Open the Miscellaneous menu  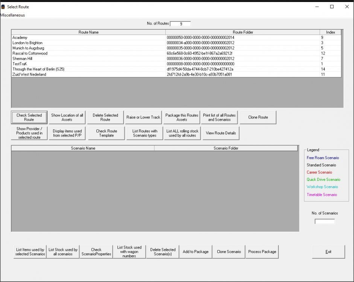[x=13, y=15]
